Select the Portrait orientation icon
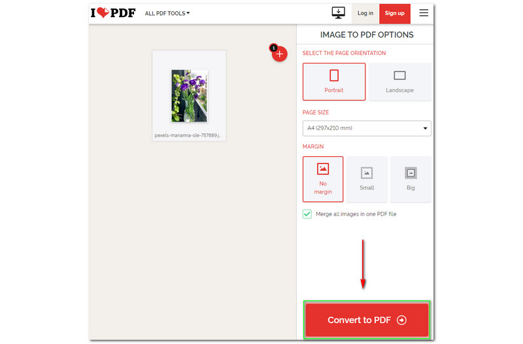The image size is (523, 344). click(334, 75)
